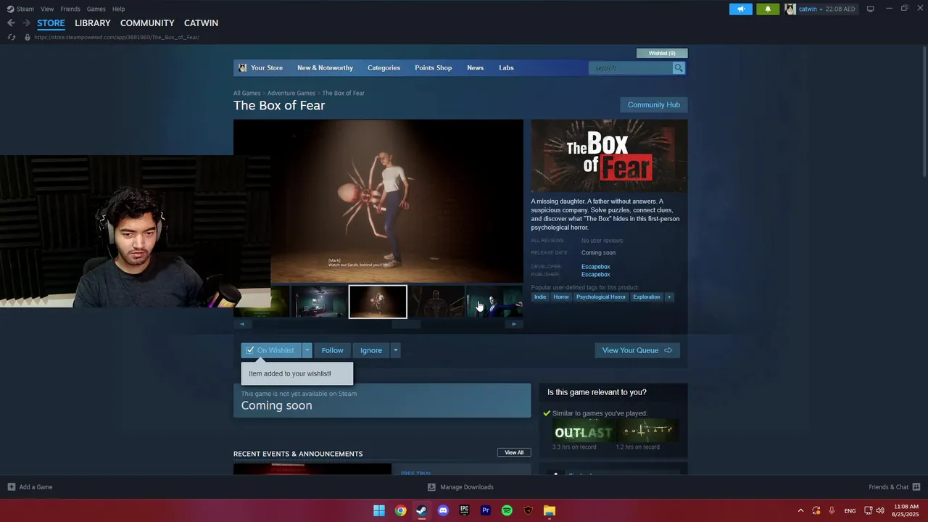This screenshot has width=928, height=522.
Task: Click the catwin profile avatar
Action: 790,9
